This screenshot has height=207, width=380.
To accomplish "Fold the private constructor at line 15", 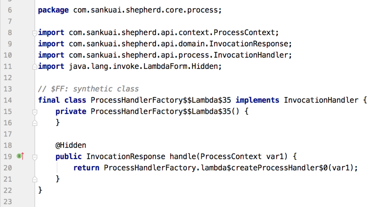I will point(34,112).
